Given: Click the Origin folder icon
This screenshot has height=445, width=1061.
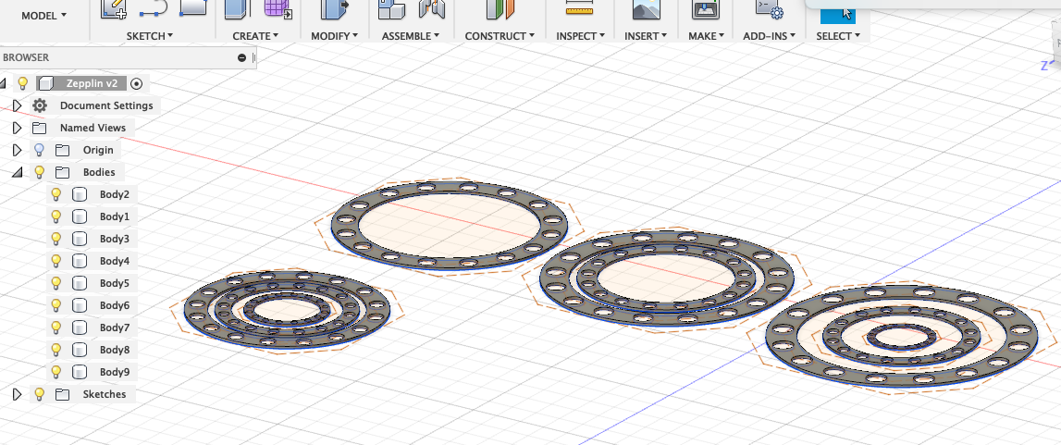Looking at the screenshot, I should (x=63, y=150).
